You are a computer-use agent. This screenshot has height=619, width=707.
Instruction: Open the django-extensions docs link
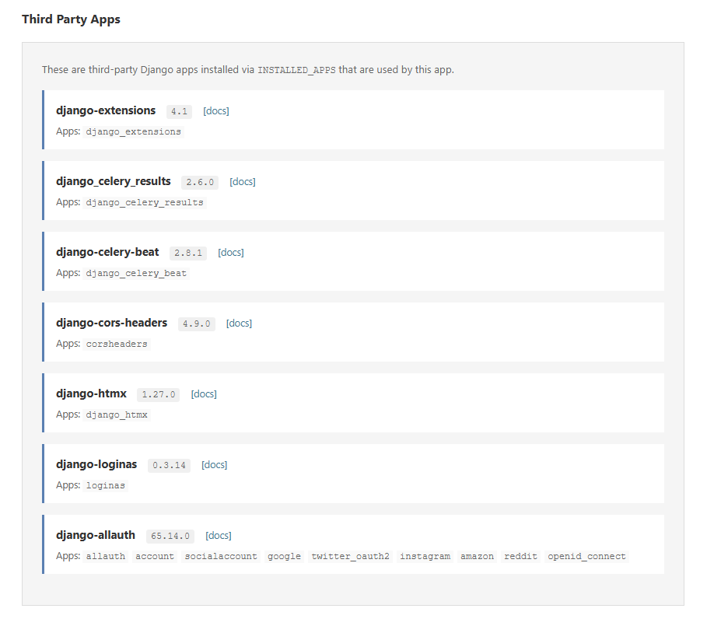(216, 111)
